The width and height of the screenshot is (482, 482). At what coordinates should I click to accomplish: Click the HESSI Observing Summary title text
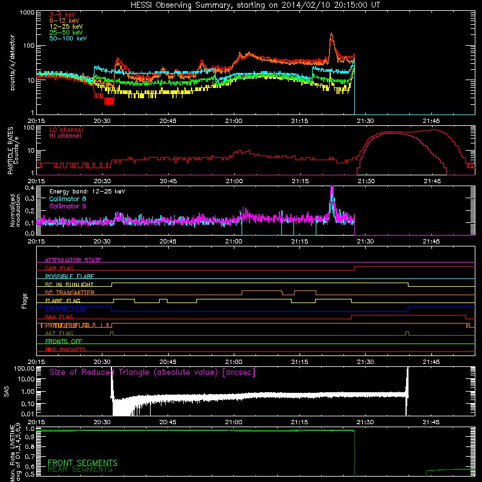coord(255,5)
